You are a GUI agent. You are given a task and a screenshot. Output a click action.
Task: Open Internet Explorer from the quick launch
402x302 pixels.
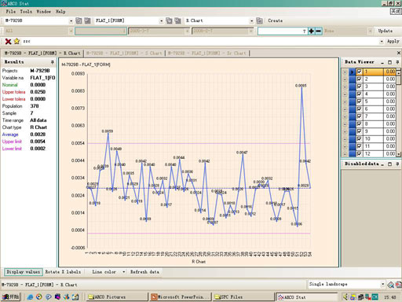pyautogui.click(x=30, y=297)
